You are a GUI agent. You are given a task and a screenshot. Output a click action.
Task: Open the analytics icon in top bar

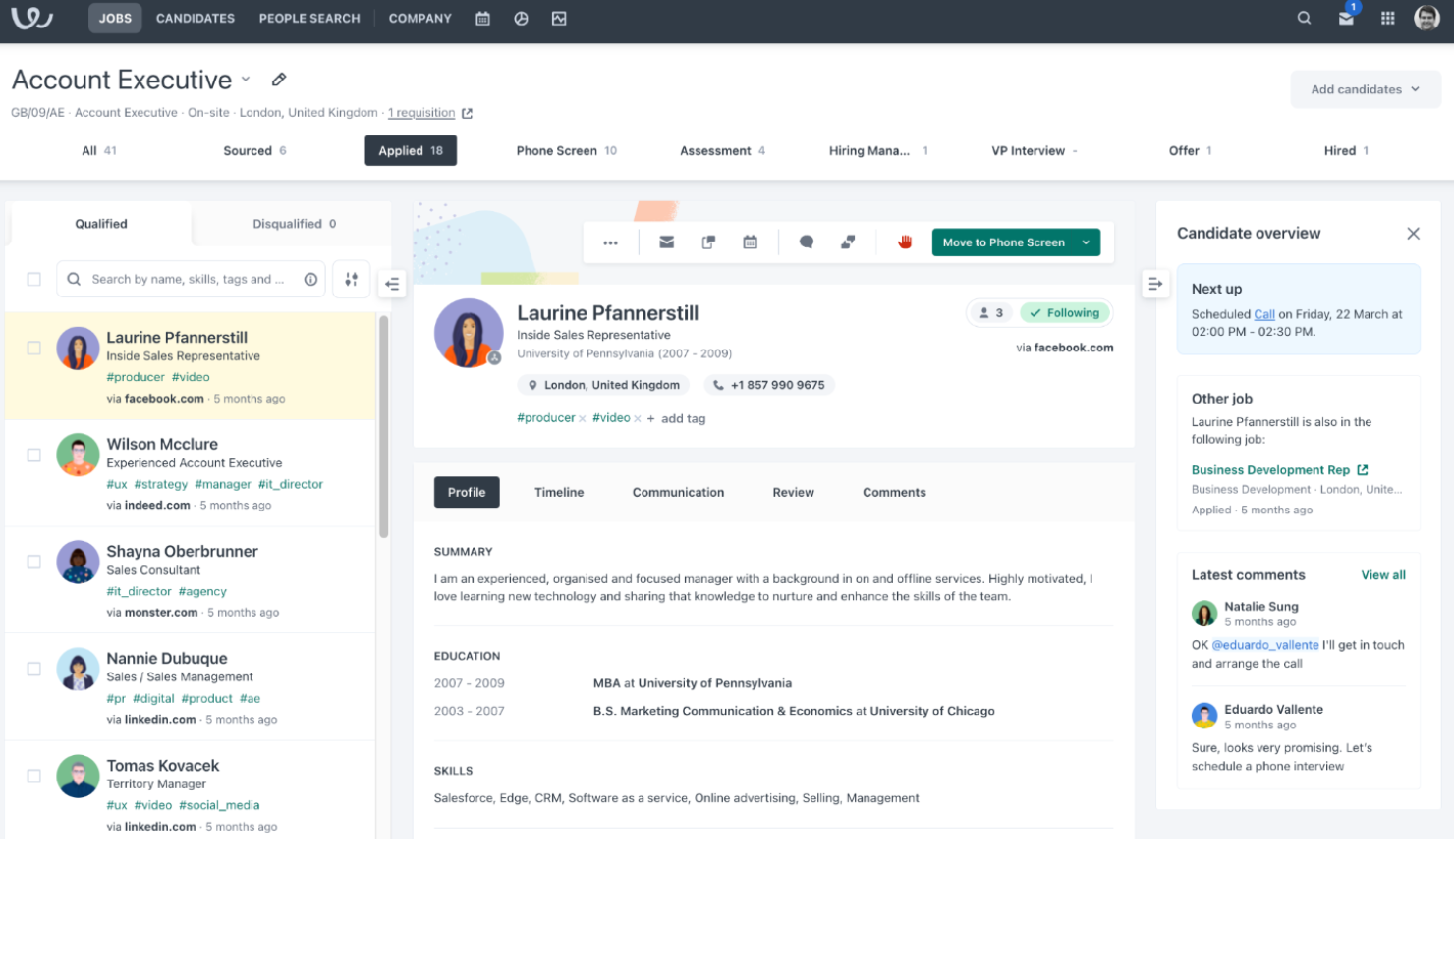click(559, 18)
